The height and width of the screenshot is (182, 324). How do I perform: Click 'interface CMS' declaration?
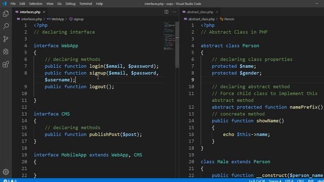(x=52, y=114)
